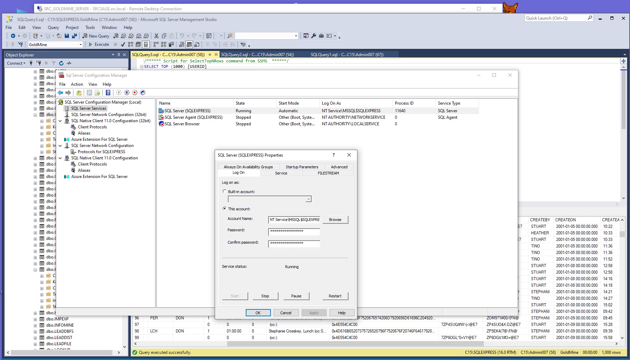Open the Built-in account dropdown list

(308, 199)
